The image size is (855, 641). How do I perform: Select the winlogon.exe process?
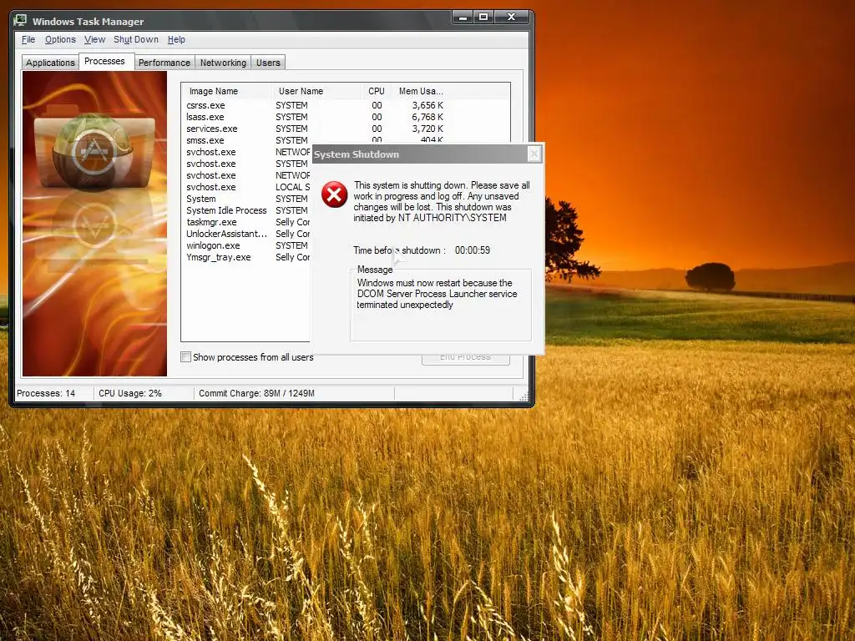[x=213, y=246]
